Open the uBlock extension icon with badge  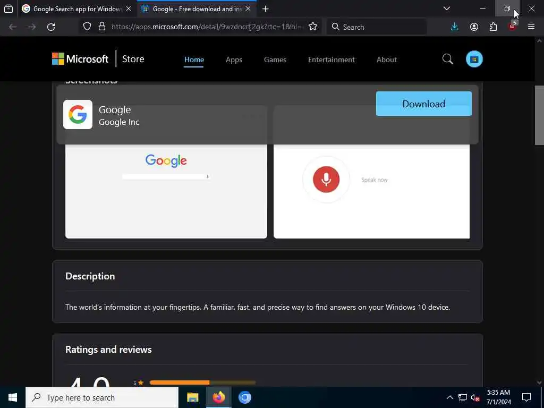513,25
